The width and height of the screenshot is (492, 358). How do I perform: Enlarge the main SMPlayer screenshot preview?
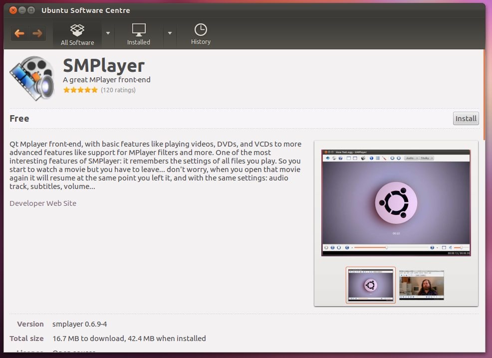[x=396, y=203]
